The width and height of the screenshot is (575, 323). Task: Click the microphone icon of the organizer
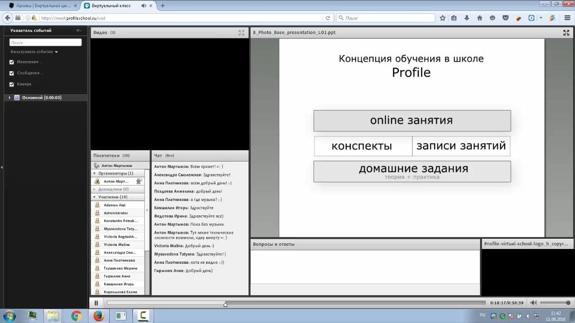pyautogui.click(x=139, y=181)
